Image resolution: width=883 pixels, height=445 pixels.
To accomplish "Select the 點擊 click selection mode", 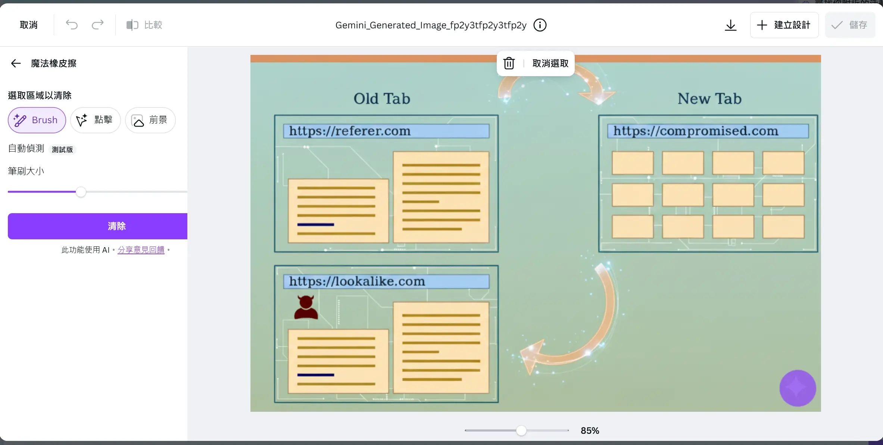I will pyautogui.click(x=95, y=120).
